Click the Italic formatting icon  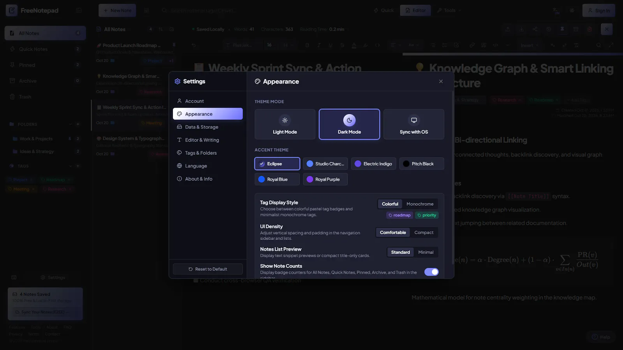coord(319,45)
